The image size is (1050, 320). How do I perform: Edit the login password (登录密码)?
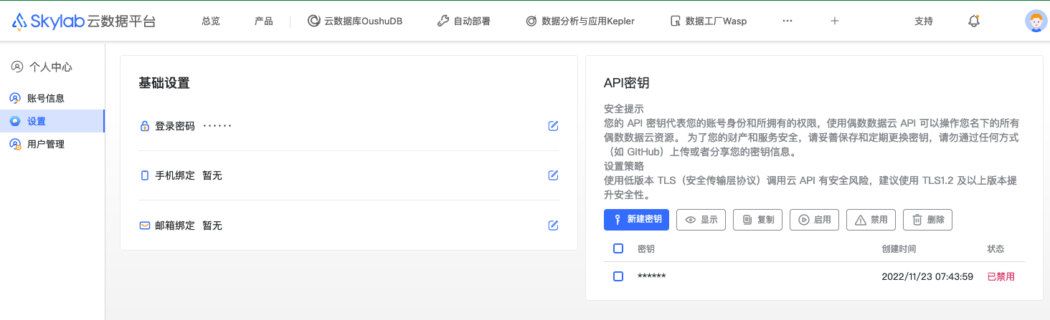pos(553,126)
